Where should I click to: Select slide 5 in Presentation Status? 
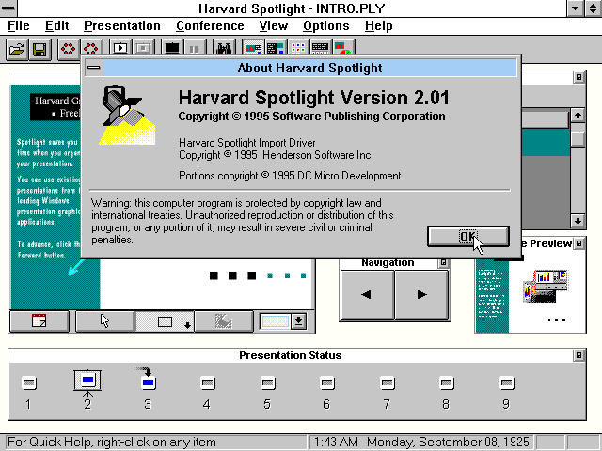[267, 391]
